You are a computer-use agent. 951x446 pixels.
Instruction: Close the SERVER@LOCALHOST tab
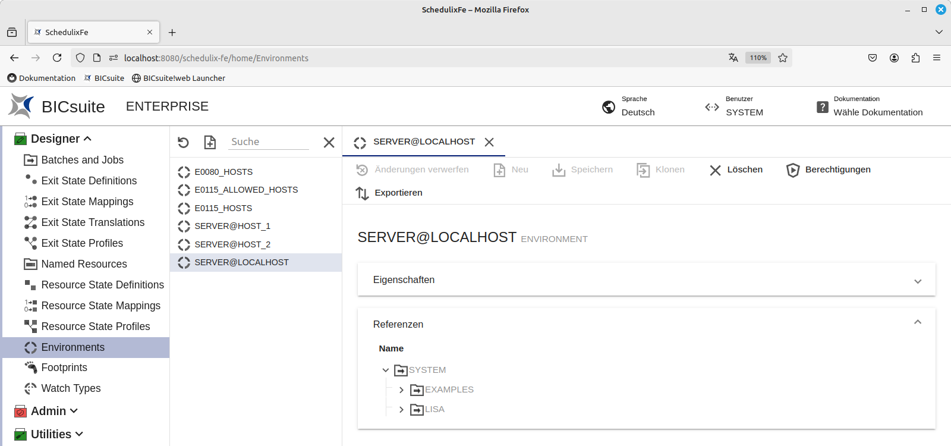point(489,142)
